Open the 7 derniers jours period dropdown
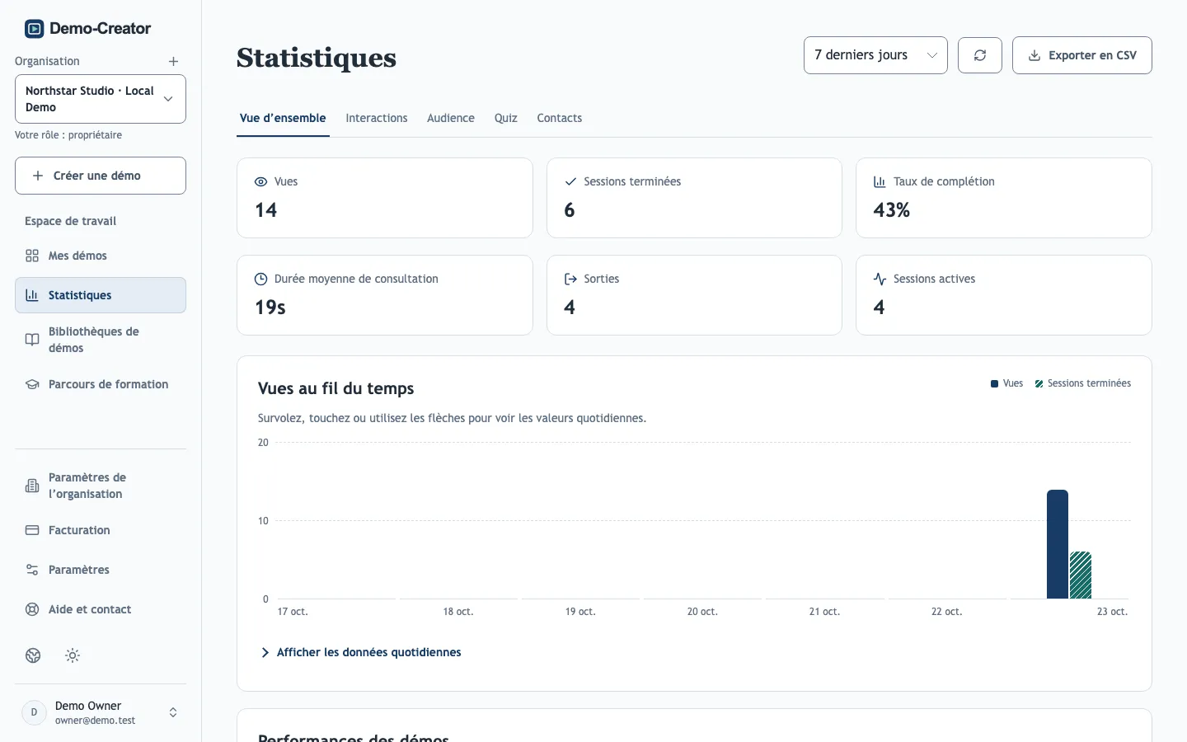Screen dimensions: 1187x742 (875, 55)
